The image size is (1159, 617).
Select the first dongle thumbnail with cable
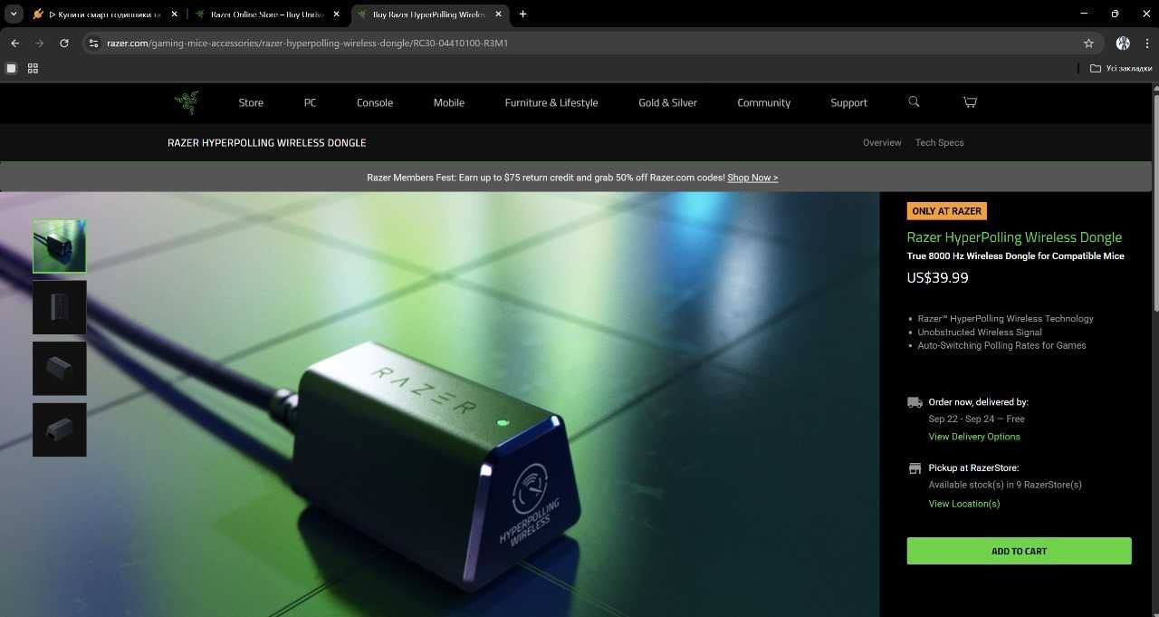pyautogui.click(x=60, y=246)
